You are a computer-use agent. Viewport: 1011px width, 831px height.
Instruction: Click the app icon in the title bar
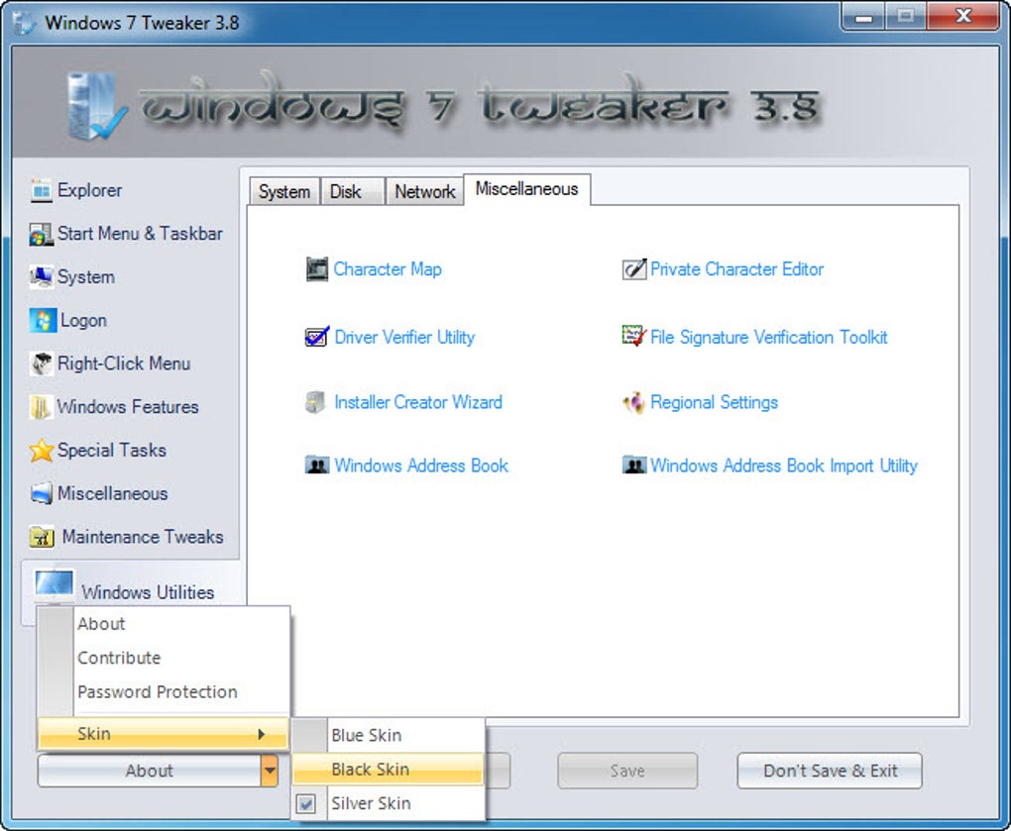pyautogui.click(x=25, y=23)
